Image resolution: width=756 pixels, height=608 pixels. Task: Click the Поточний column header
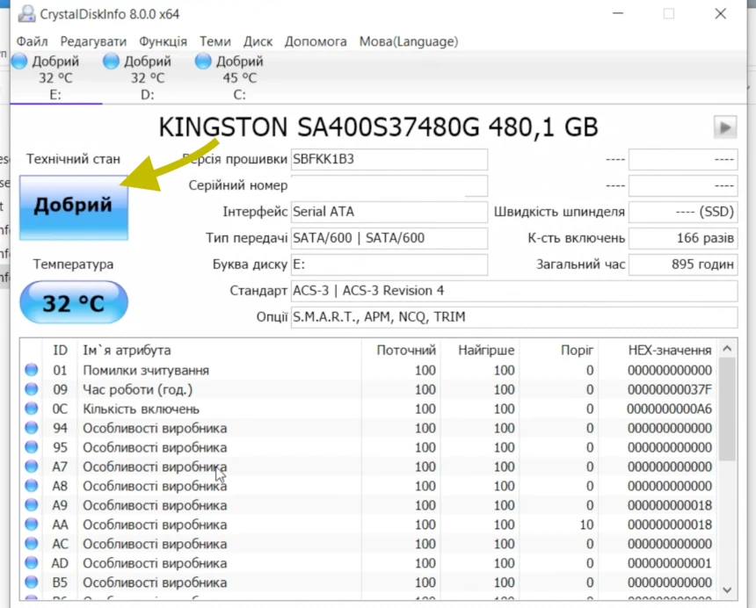pos(401,351)
